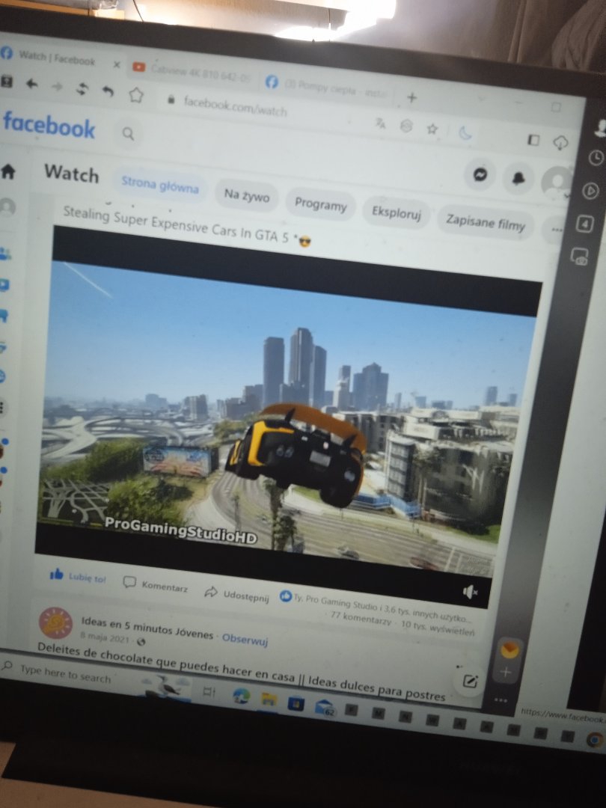Open the profile account menu avatar
Screen dimensions: 606x808
tap(557, 181)
